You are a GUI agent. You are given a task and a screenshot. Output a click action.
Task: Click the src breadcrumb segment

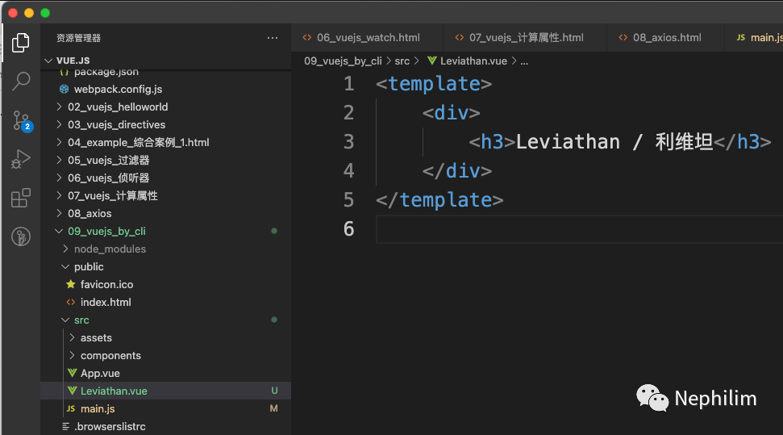(x=402, y=61)
